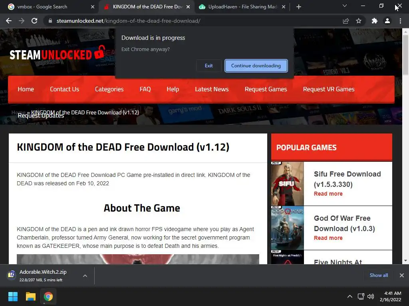The height and width of the screenshot is (306, 409).
Task: Open Latest News page
Action: pyautogui.click(x=212, y=89)
